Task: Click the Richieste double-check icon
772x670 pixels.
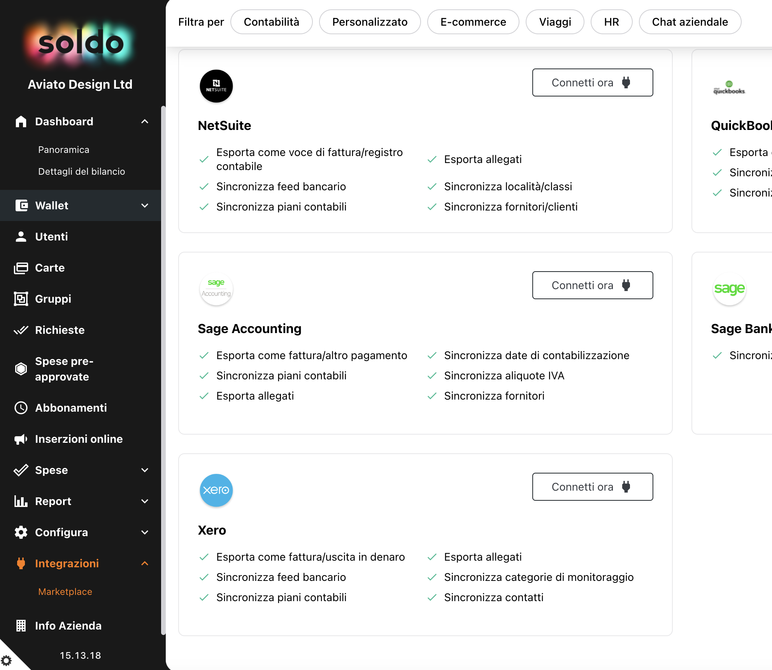Action: [x=21, y=330]
